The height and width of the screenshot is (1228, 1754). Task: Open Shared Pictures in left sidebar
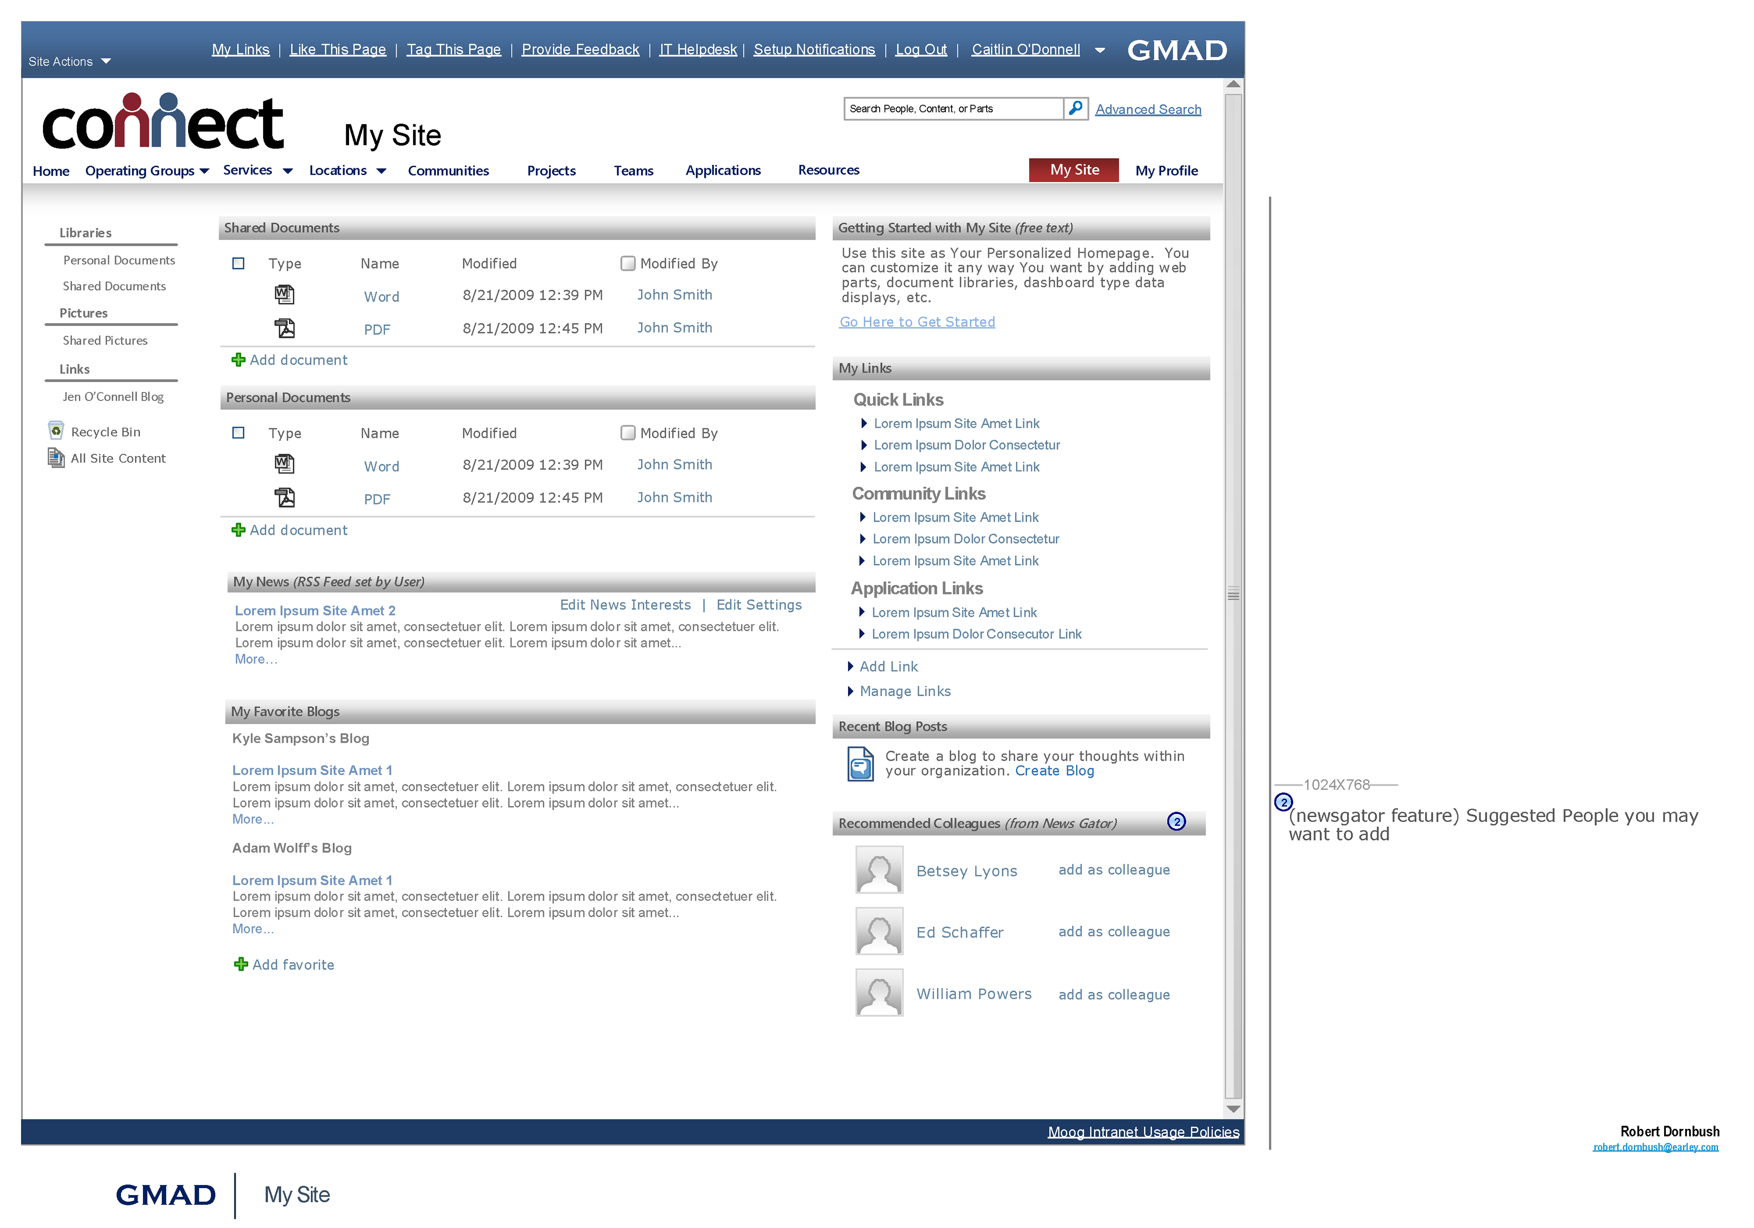tap(106, 341)
